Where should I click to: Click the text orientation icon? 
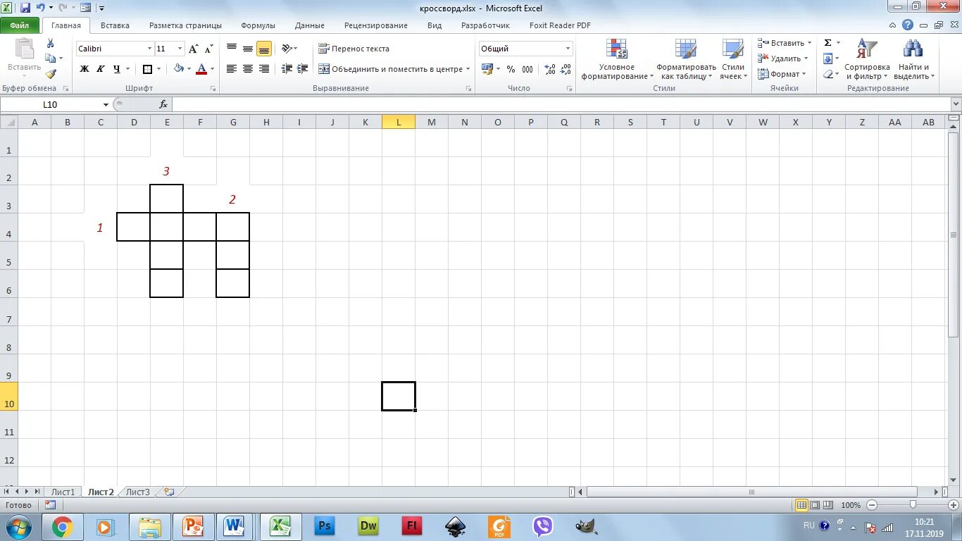[x=287, y=49]
